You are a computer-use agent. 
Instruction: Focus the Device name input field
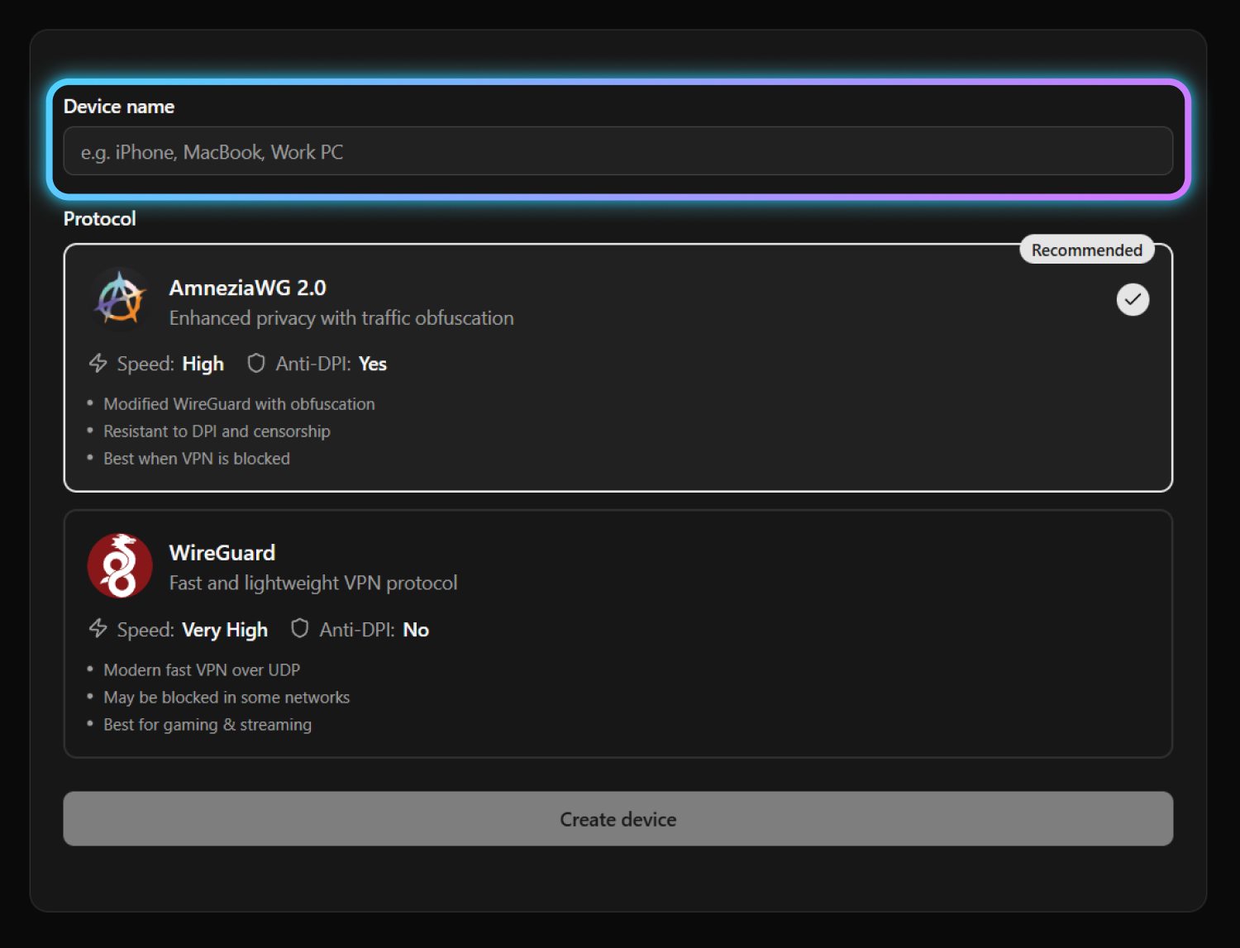(x=618, y=151)
